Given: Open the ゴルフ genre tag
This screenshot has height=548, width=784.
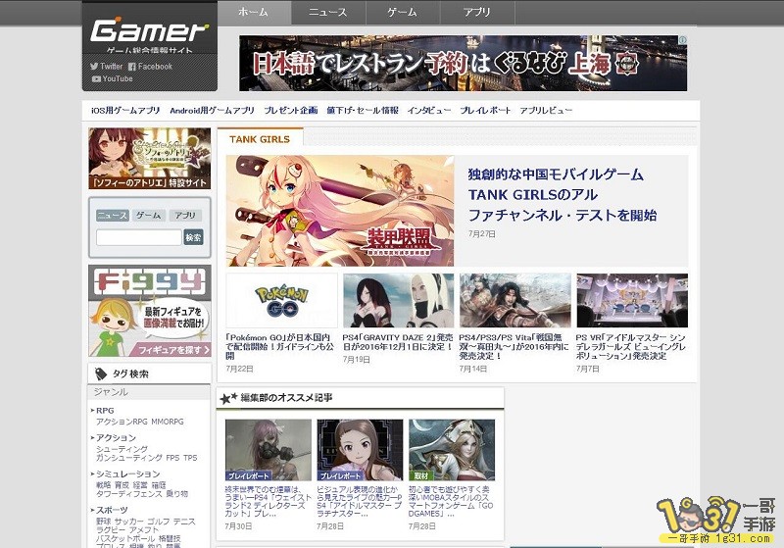Looking at the screenshot, I should (x=159, y=522).
